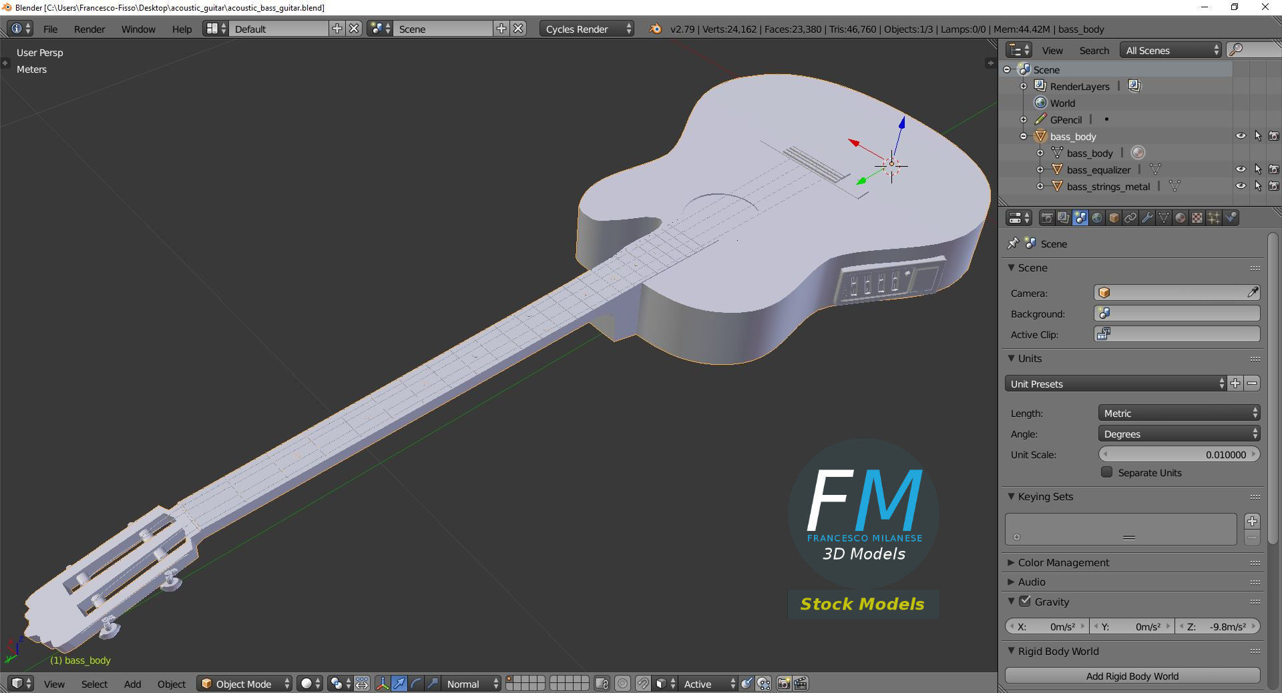
Task: Click the Blender logo in the info bar
Action: (x=655, y=29)
